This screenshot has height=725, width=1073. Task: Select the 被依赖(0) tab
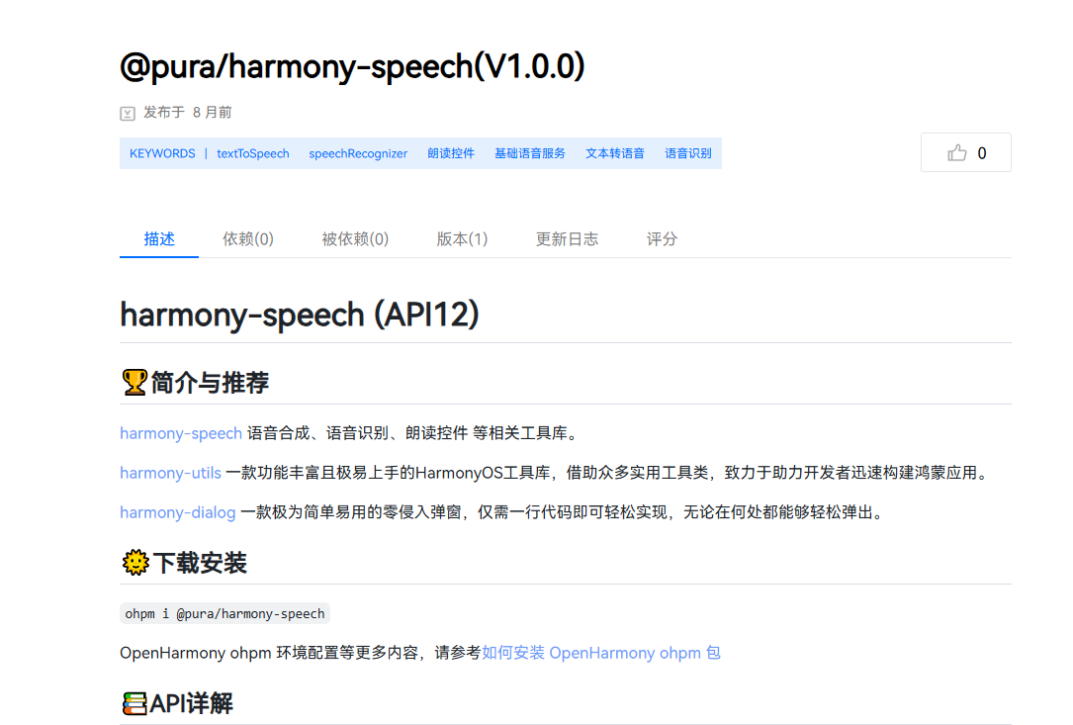pos(355,238)
